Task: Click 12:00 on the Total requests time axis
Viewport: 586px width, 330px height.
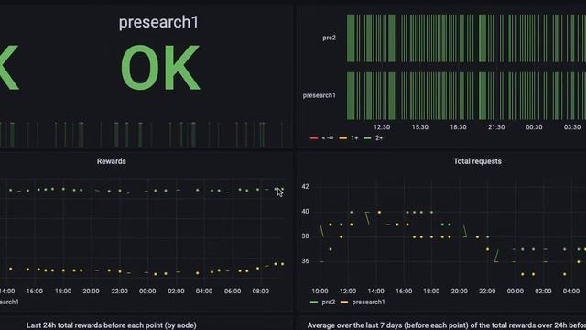Action: coord(348,291)
